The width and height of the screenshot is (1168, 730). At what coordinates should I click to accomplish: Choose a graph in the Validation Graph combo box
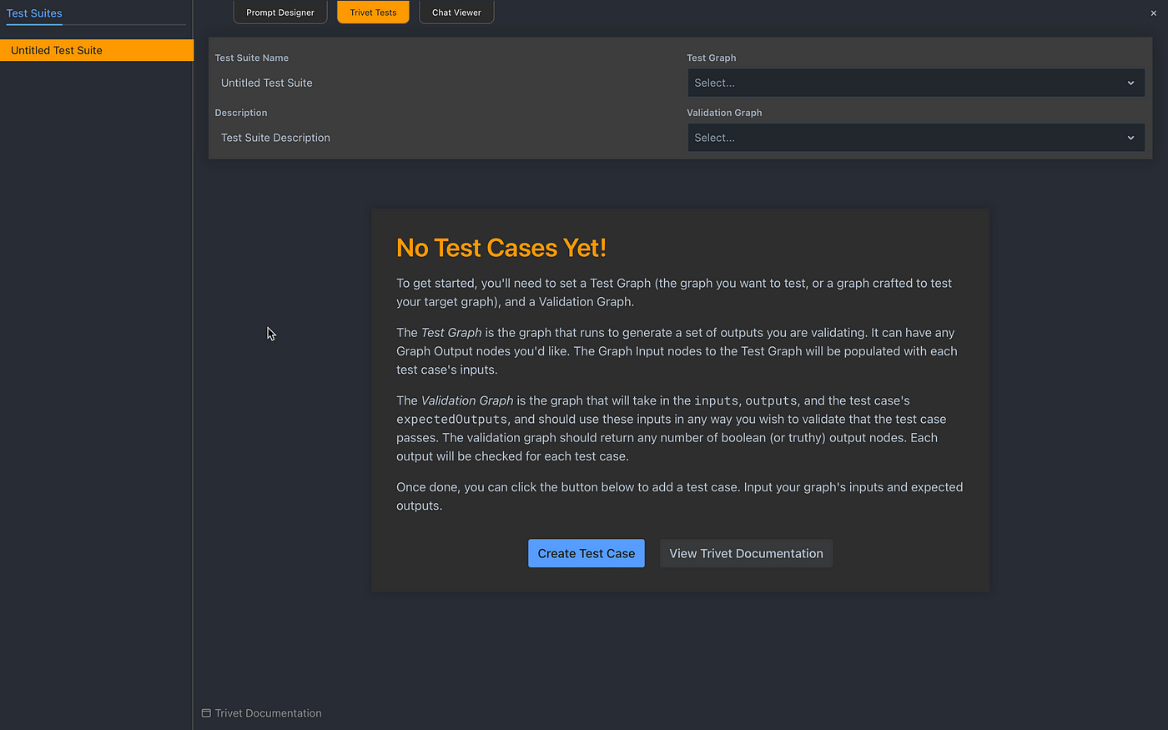915,138
